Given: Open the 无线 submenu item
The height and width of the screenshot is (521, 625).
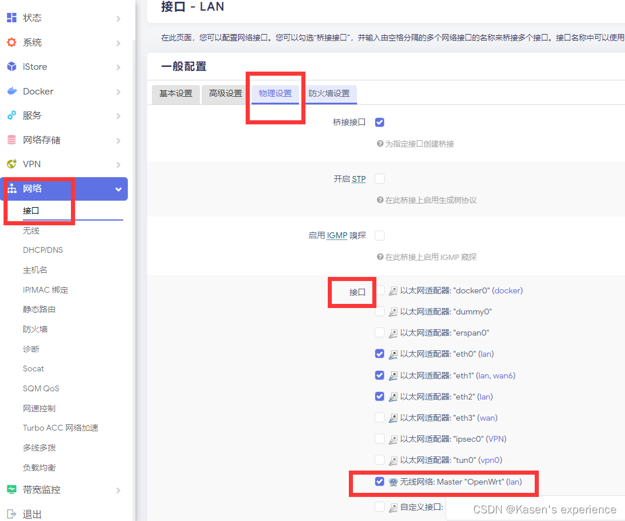Looking at the screenshot, I should 31,231.
